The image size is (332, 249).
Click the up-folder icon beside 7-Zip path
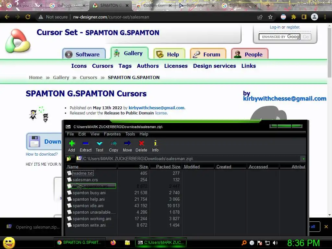pos(69,159)
